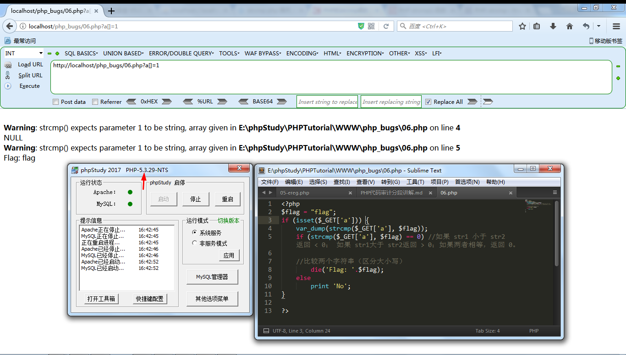Click green plus at right of URL box

(618, 78)
